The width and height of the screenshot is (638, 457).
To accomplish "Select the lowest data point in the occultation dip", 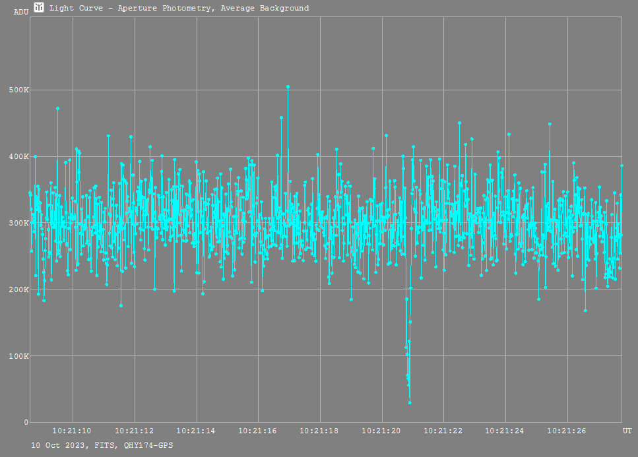I will pos(410,402).
